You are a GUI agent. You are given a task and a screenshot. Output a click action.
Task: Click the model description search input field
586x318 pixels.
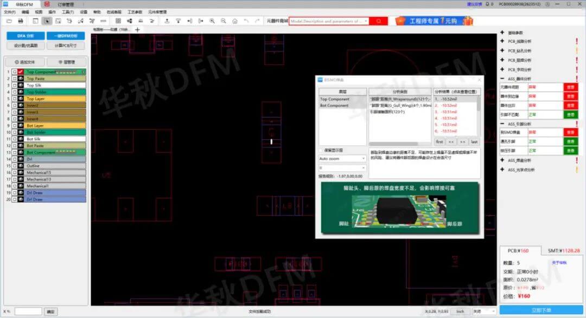pyautogui.click(x=327, y=21)
